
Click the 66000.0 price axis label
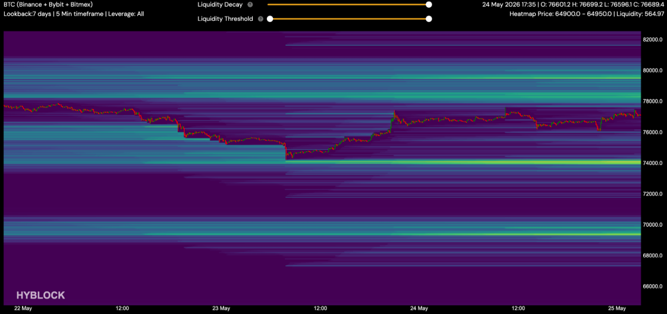(653, 286)
